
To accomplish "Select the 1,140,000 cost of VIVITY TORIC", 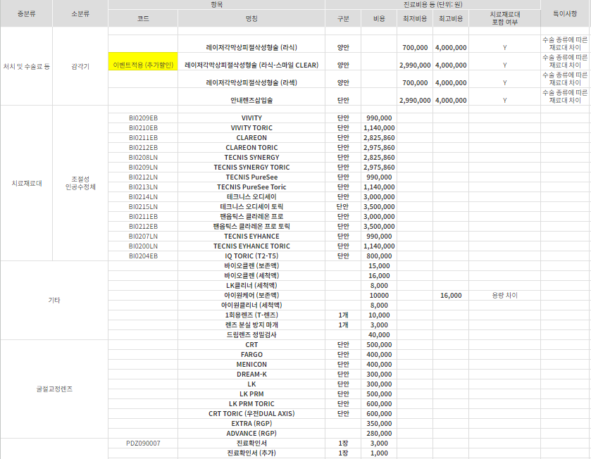I will 379,128.
